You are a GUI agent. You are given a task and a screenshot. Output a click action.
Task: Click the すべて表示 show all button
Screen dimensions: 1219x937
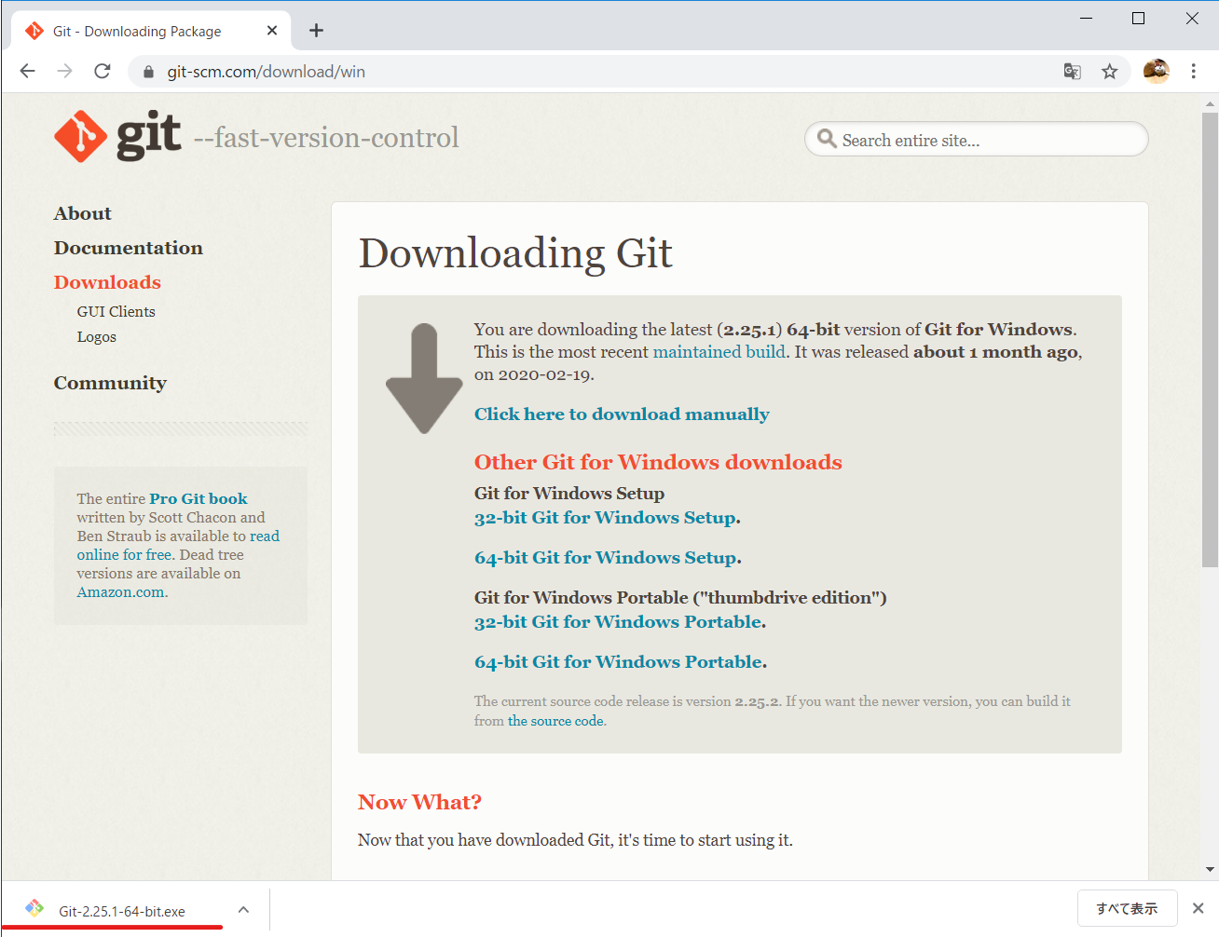coord(1127,908)
